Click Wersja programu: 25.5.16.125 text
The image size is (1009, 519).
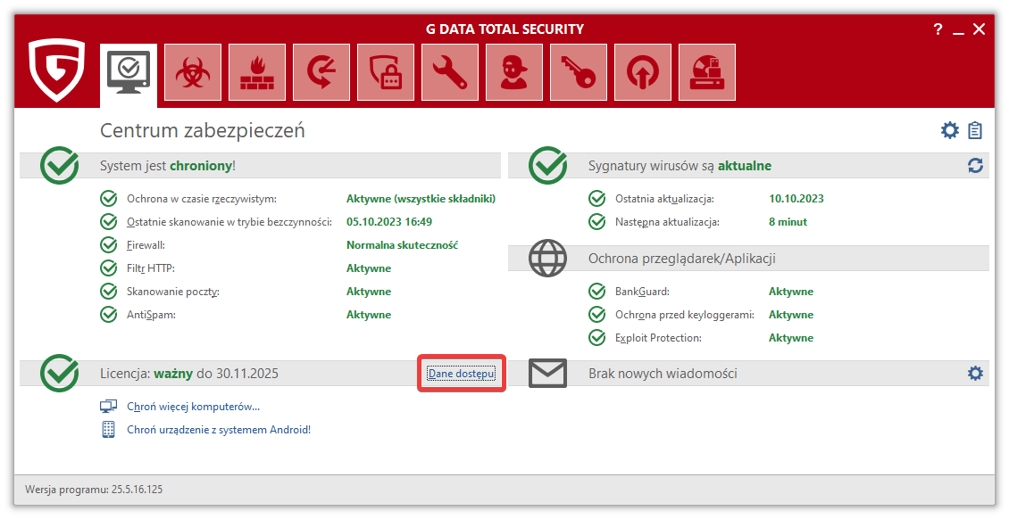point(94,490)
